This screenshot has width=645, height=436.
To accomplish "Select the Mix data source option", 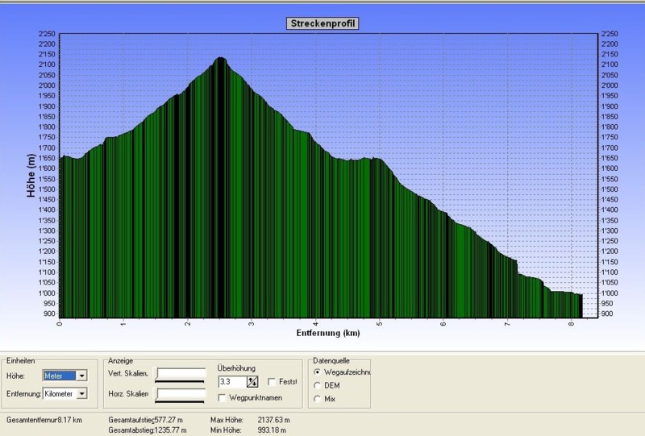I will point(317,399).
